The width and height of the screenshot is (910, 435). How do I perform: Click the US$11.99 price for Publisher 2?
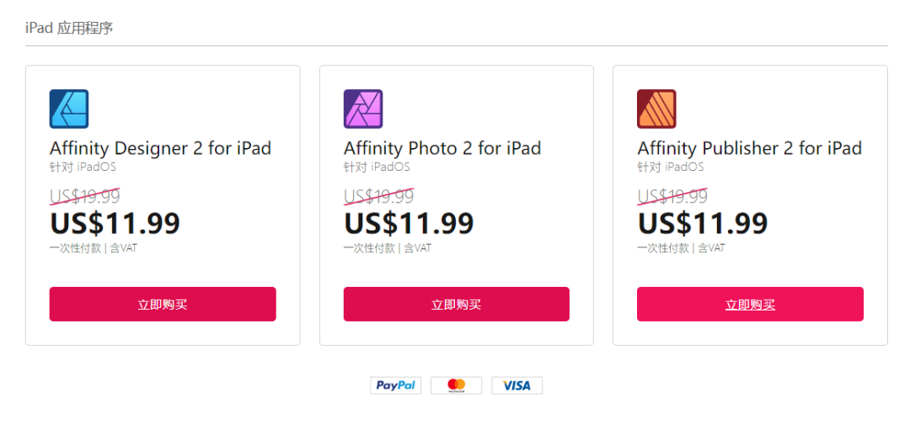(x=703, y=223)
